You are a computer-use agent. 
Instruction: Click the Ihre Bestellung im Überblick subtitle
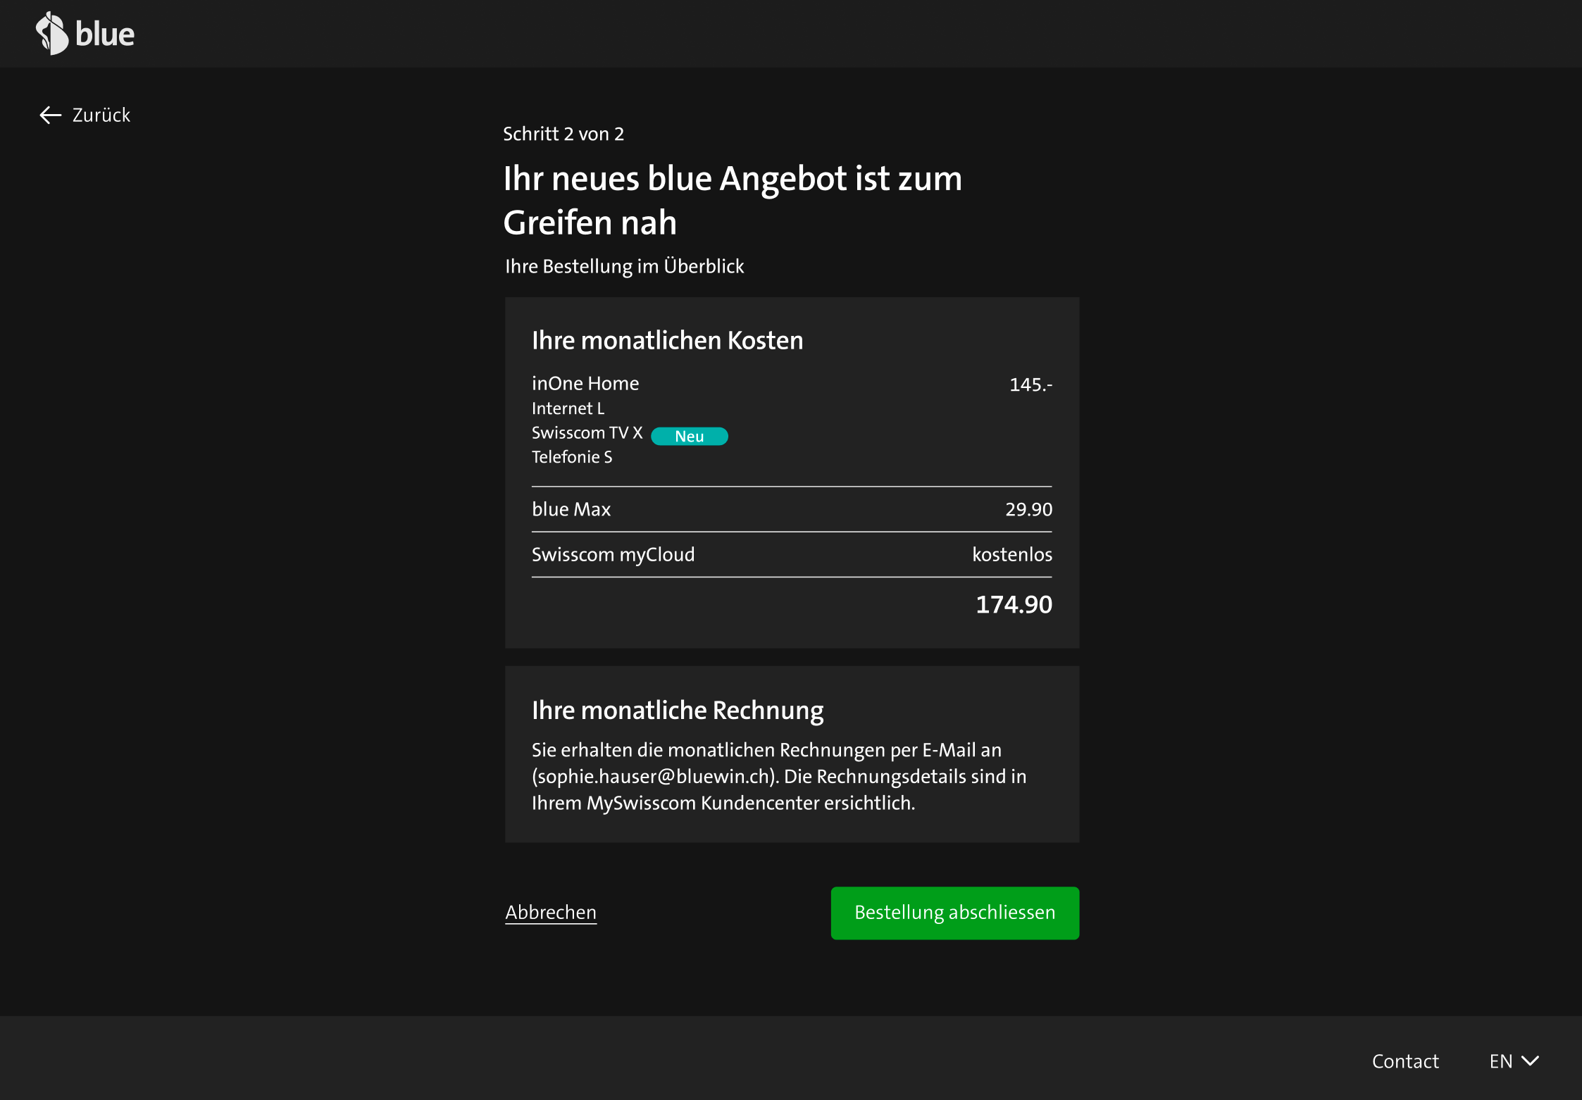coord(624,266)
